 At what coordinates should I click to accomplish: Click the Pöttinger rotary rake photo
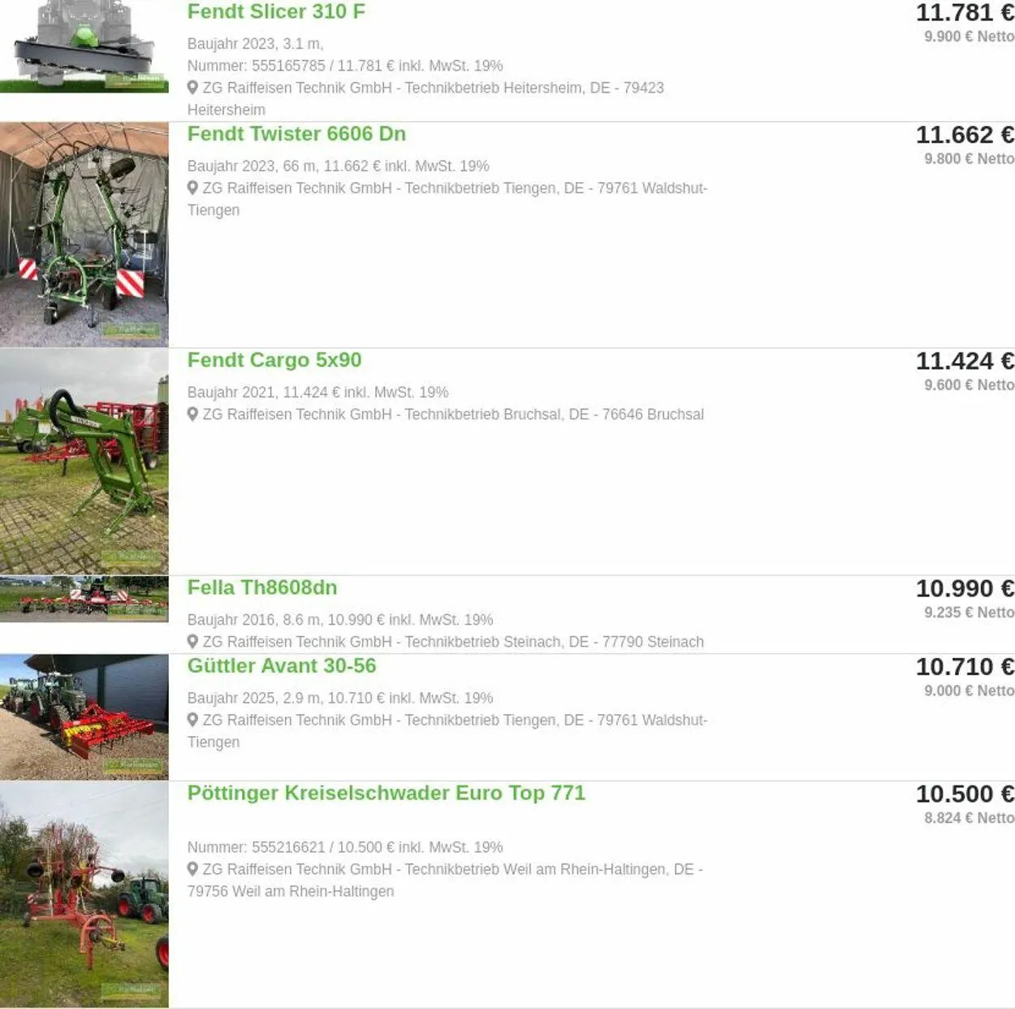pos(84,894)
